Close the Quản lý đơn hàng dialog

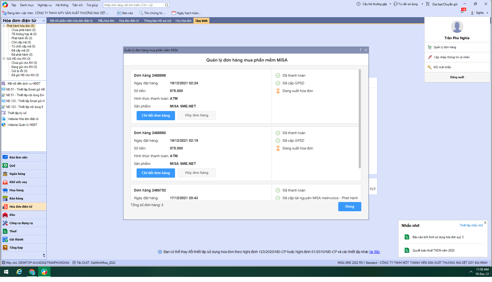(x=366, y=50)
